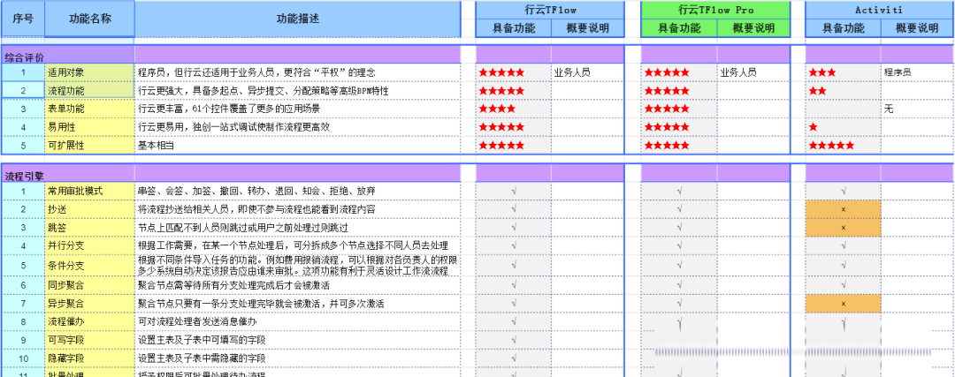Select the 跳签 feature name cell

pos(89,228)
